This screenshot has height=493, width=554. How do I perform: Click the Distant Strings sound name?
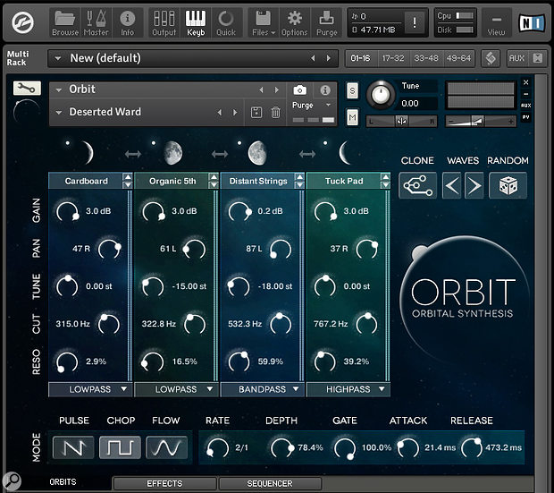[258, 182]
